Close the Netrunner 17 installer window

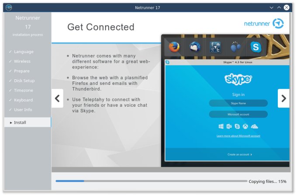pos(287,7)
